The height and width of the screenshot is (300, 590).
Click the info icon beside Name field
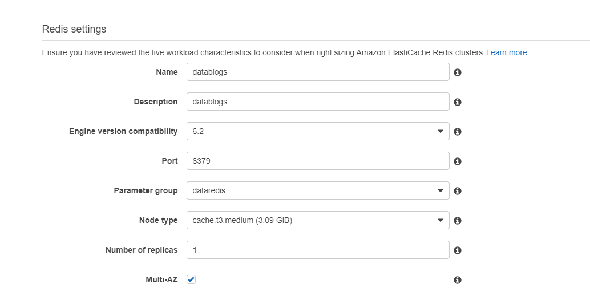(x=458, y=72)
